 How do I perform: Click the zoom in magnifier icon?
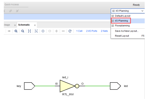16,31
